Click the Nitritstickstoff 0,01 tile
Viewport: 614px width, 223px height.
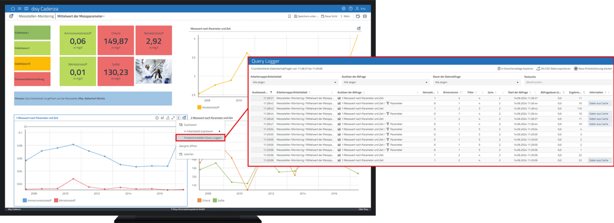[78, 71]
